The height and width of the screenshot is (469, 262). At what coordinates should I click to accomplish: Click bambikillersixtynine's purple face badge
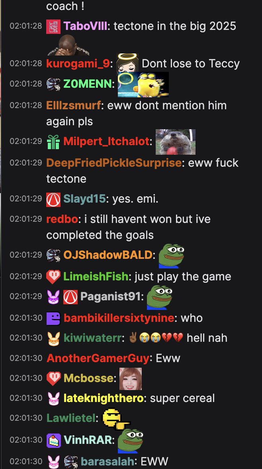[53, 318]
